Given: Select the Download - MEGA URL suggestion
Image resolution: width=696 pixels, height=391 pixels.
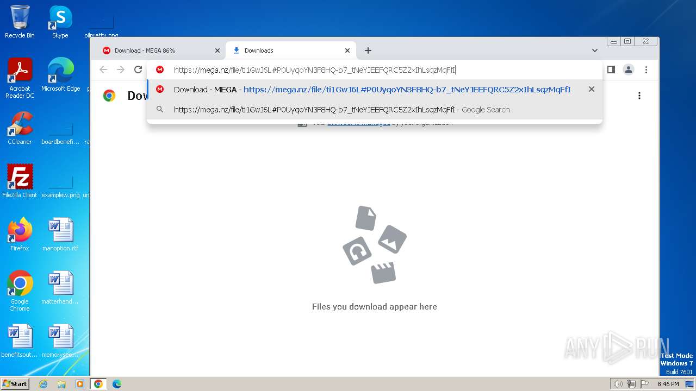Looking at the screenshot, I should coord(375,89).
